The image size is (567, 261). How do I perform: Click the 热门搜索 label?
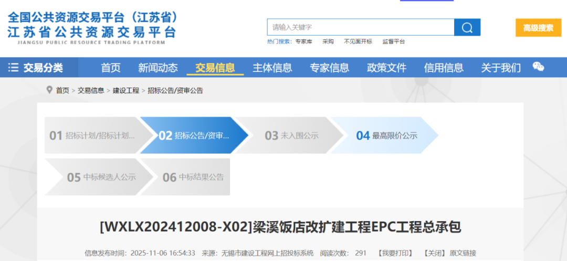(279, 41)
